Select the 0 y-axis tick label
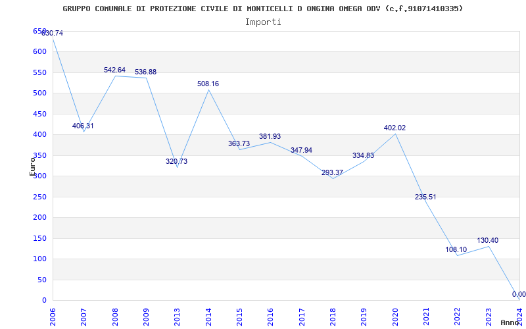This screenshot has height=329, width=526. pos(43,300)
